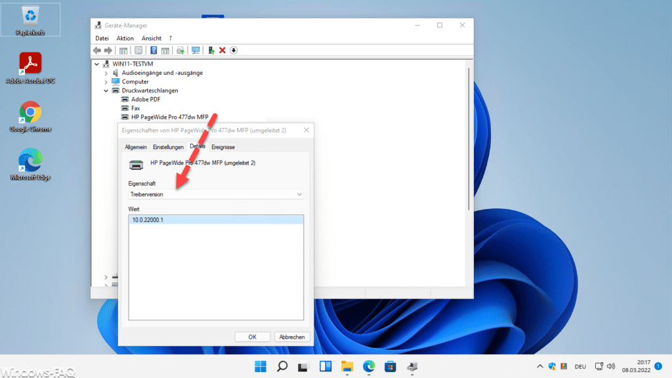
Task: Click the volume speaker tray icon
Action: click(611, 366)
